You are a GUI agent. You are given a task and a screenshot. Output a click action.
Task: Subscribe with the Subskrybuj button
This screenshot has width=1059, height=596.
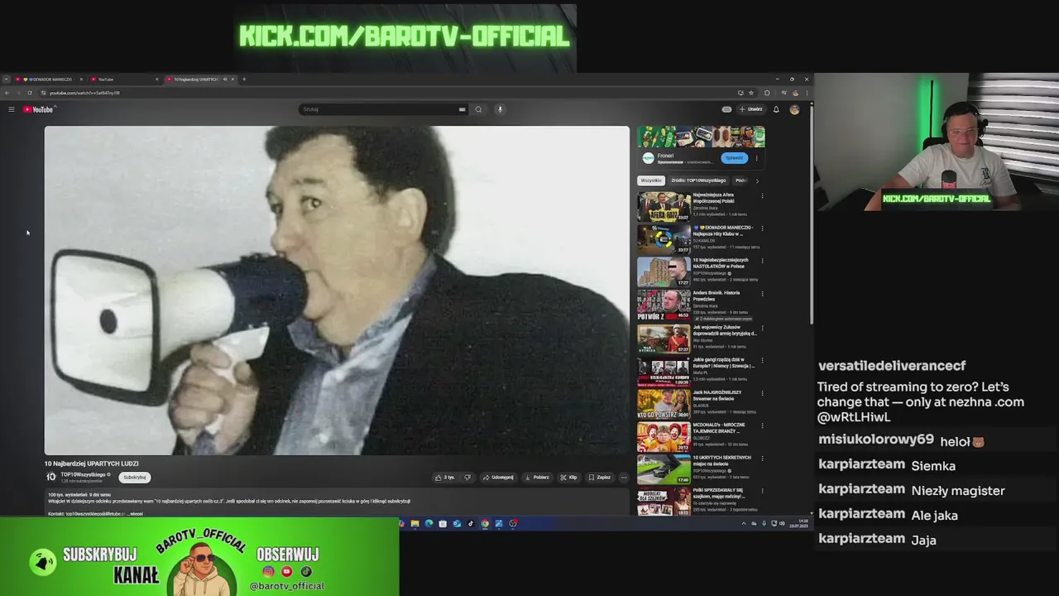pos(134,477)
